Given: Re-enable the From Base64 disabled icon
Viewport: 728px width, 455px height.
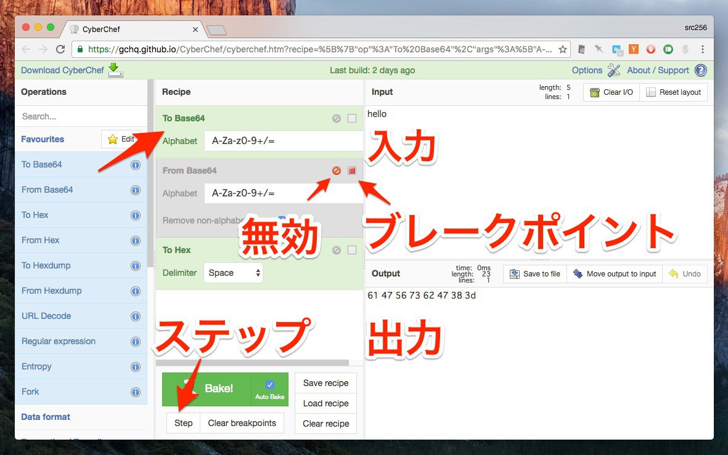Looking at the screenshot, I should click(x=337, y=171).
